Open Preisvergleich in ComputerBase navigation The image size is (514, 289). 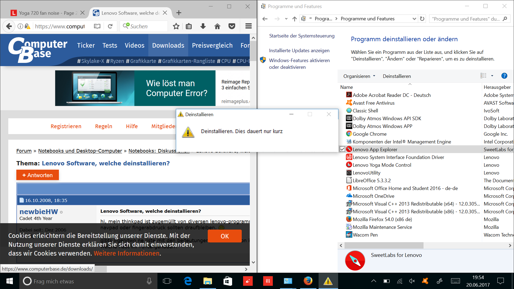click(x=212, y=45)
